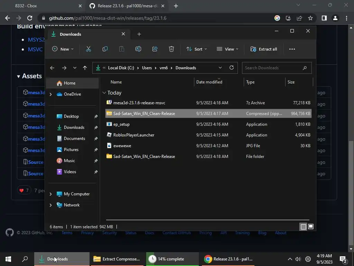The image size is (354, 266).
Task: Switch to large thumbnails view icon
Action: click(x=311, y=227)
